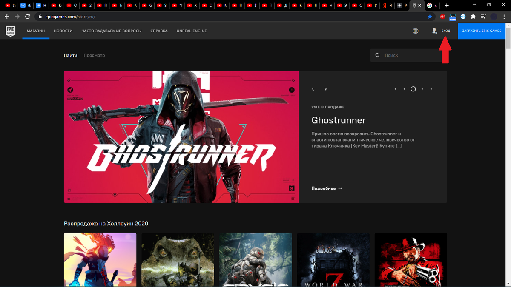
Task: Open the Ghostrunner banner image
Action: click(x=181, y=137)
